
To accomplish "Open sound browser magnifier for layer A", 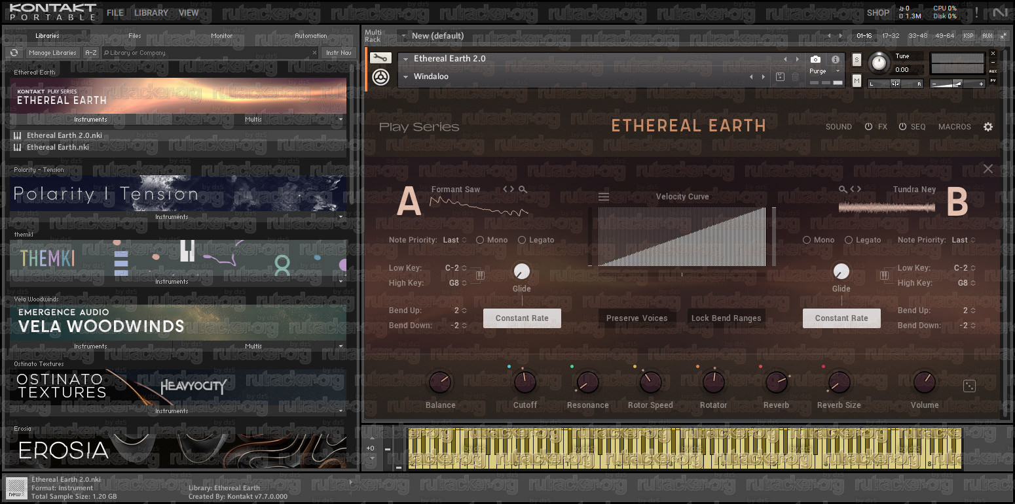I will point(523,190).
